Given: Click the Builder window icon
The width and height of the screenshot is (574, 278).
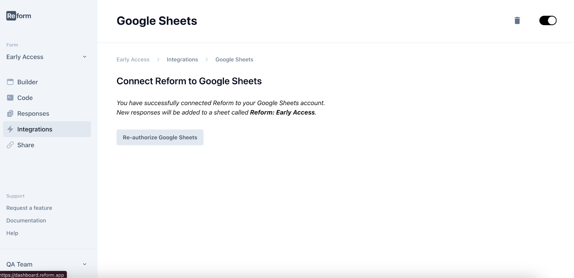Looking at the screenshot, I should point(10,82).
